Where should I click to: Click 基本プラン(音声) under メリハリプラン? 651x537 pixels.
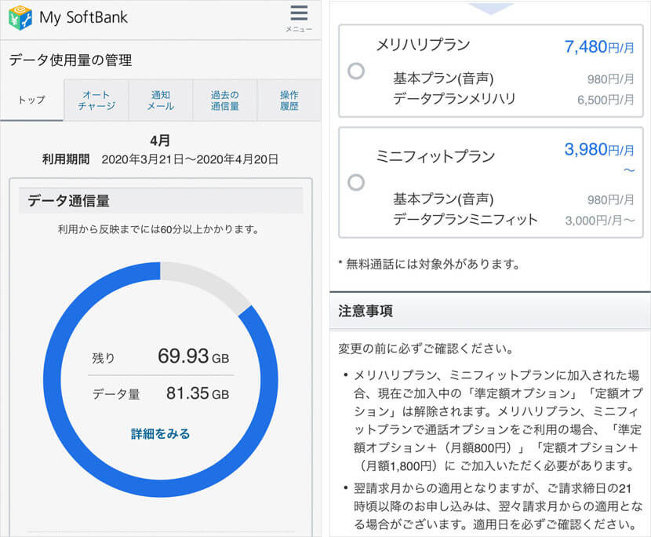tap(443, 79)
